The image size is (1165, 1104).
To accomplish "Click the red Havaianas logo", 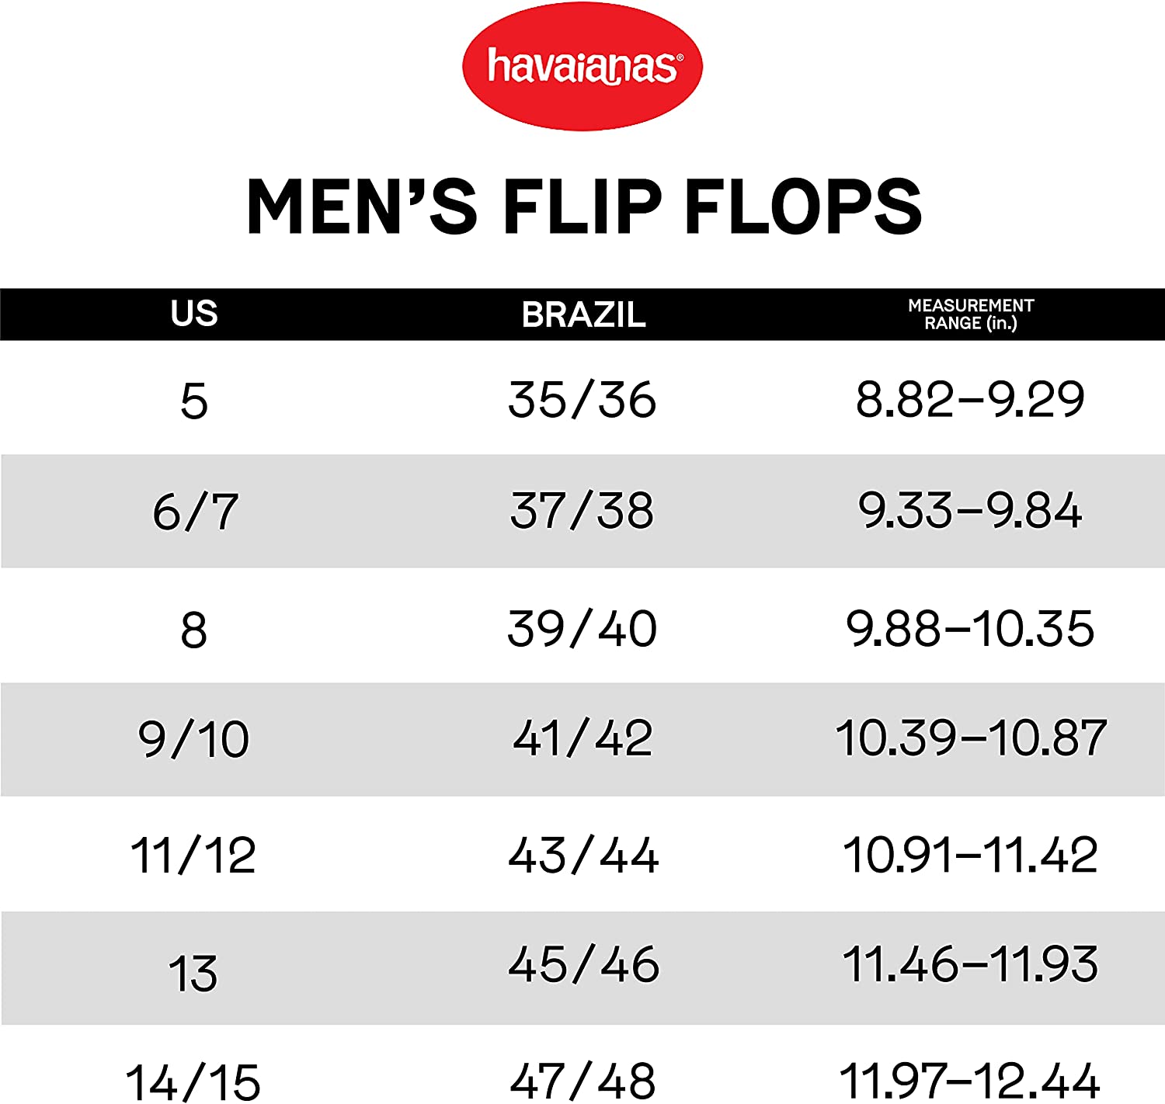I will (x=582, y=67).
